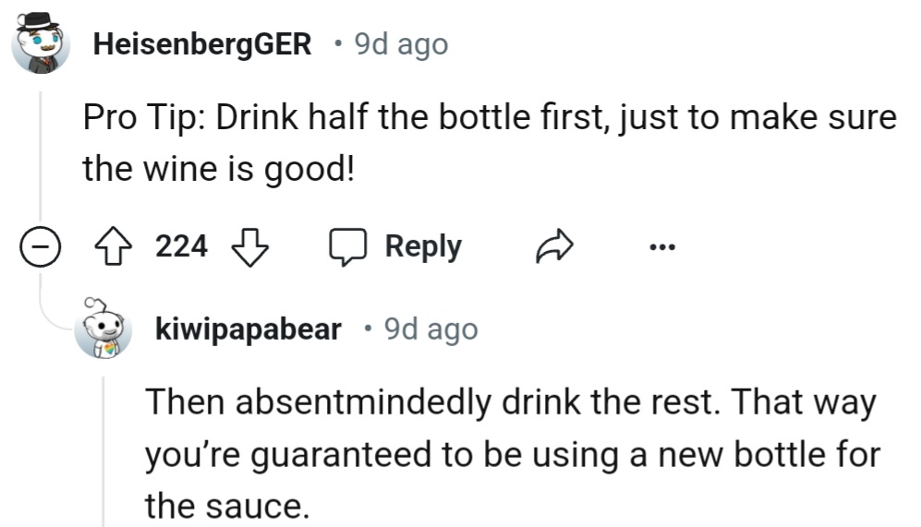The width and height of the screenshot is (921, 527).
Task: Click kiwipapabear's "9d ago" timestamp
Action: [x=431, y=329]
